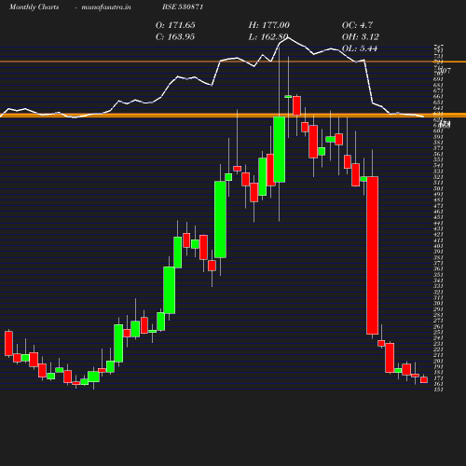Click the 'OH: 3.12' reading
This screenshot has width=466, height=466.
(x=361, y=37)
